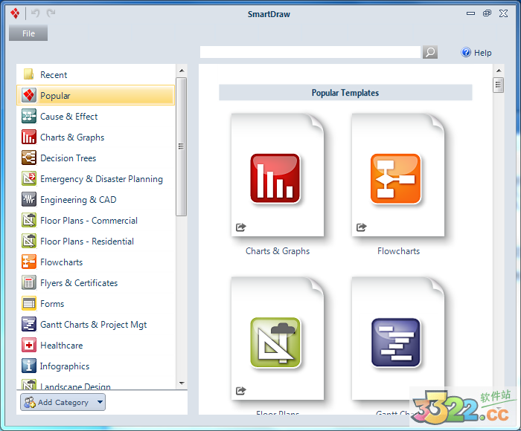Select the Flyers & Certificates label
Viewport: 521px width, 431px height.
pos(79,283)
